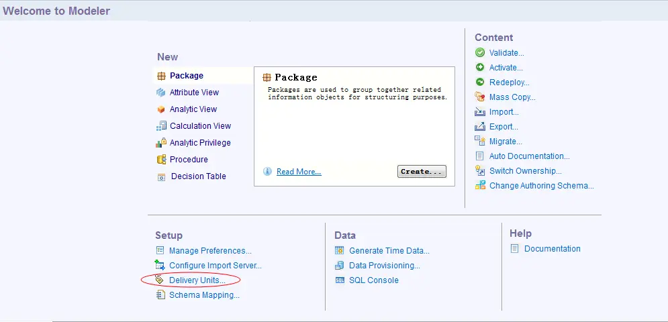The height and width of the screenshot is (322, 668).
Task: Click Change Authoring Schema... link
Action: pos(541,186)
